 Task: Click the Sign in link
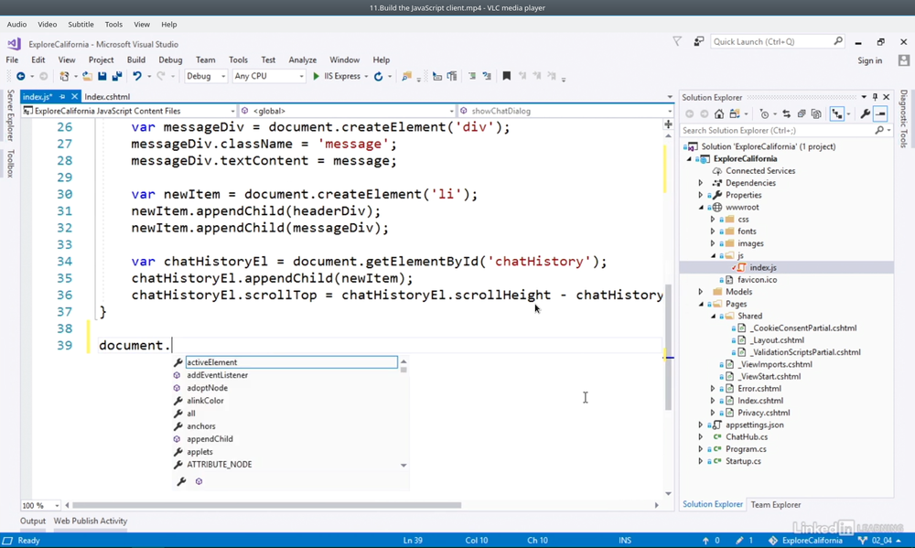pos(869,60)
